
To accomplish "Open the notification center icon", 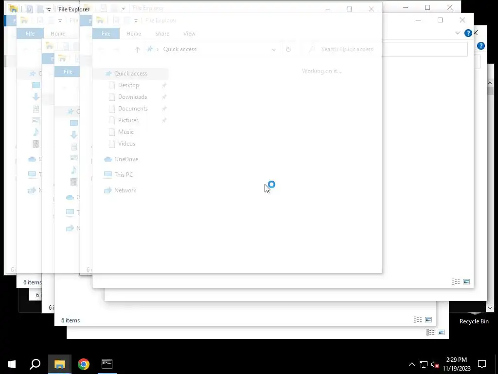I will pyautogui.click(x=482, y=364).
